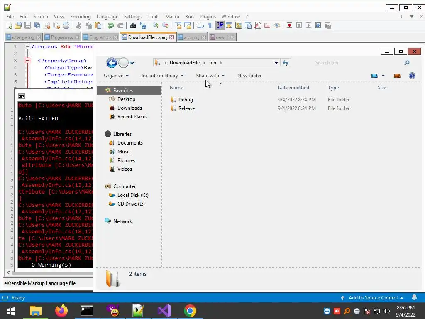Open the Share with dropdown
Viewport: 425px width, 319px height.
210,76
